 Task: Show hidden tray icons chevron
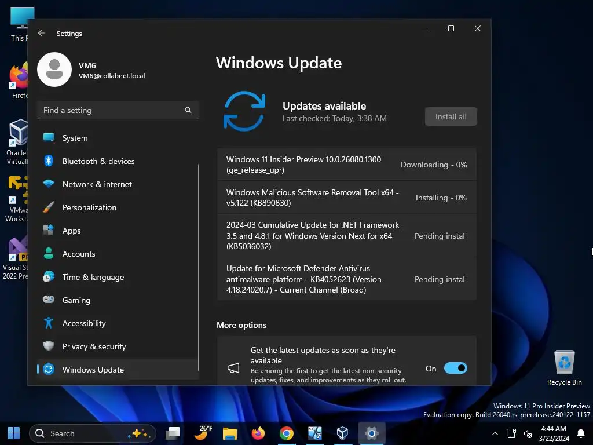495,433
